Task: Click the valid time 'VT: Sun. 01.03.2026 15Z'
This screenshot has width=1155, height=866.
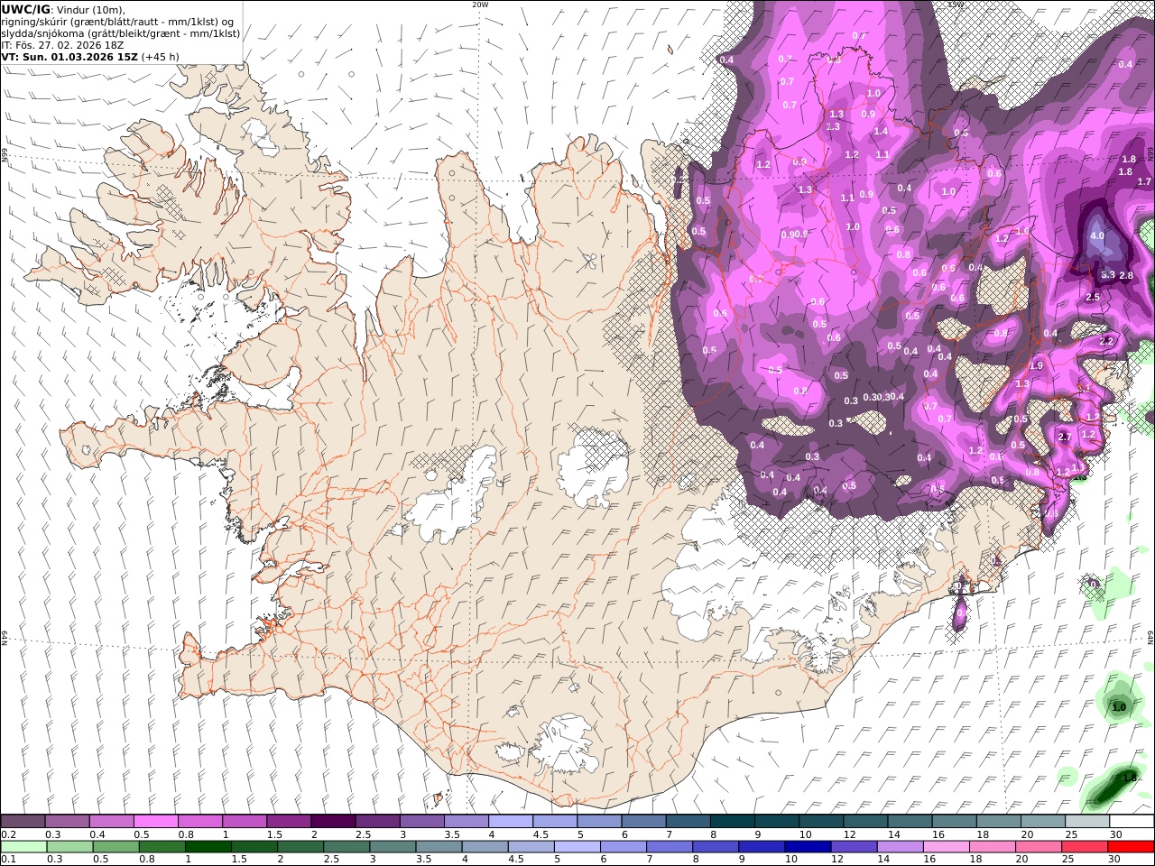Action: point(69,56)
